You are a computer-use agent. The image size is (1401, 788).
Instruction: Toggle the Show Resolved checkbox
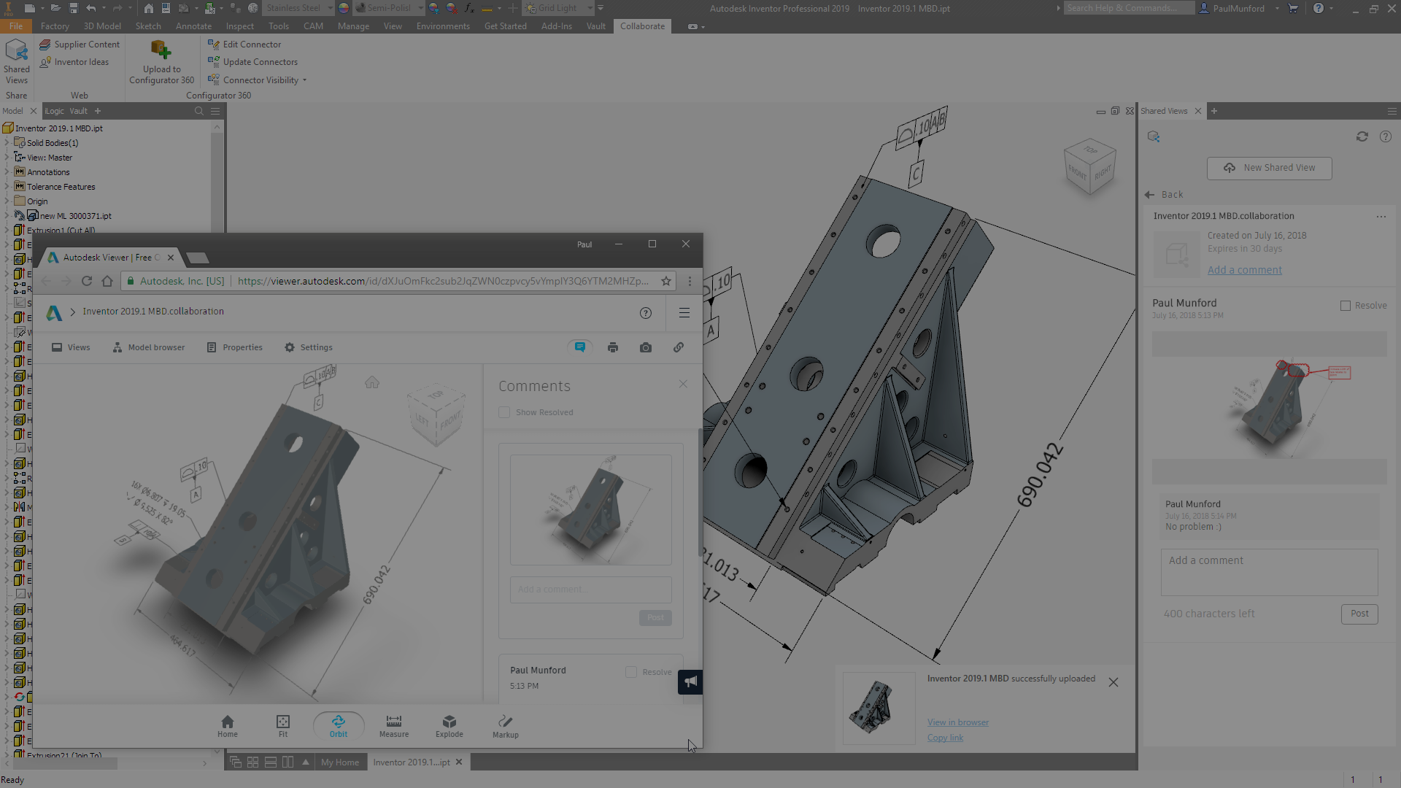pyautogui.click(x=503, y=412)
